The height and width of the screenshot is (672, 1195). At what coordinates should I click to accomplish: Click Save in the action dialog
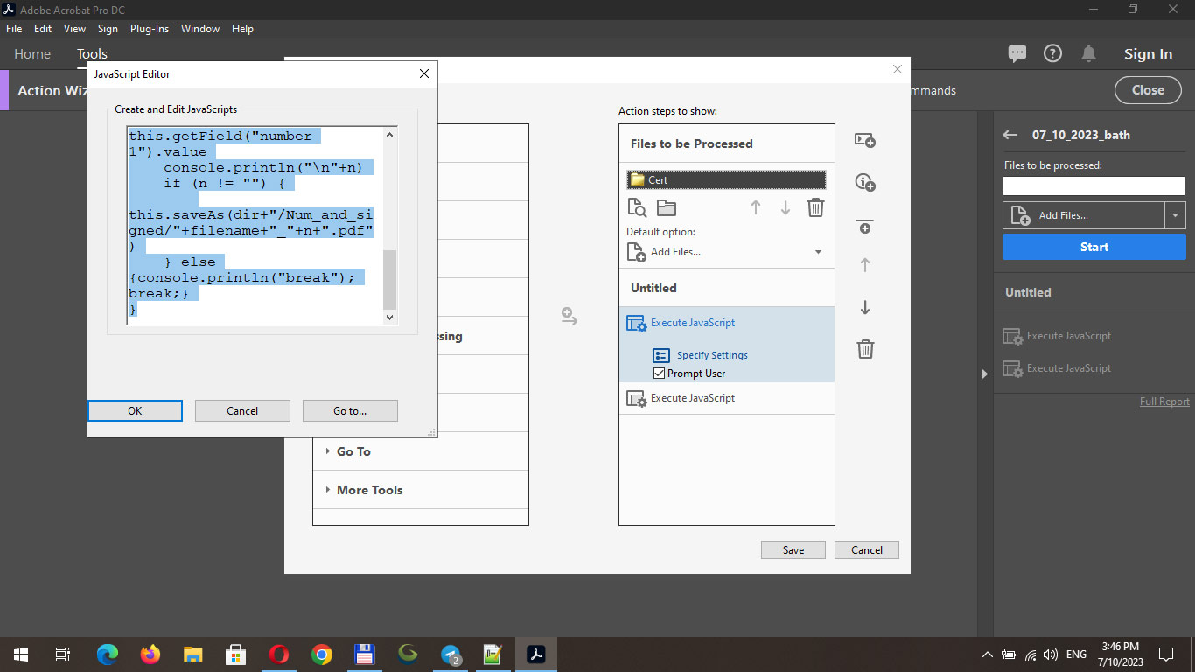[x=793, y=550]
